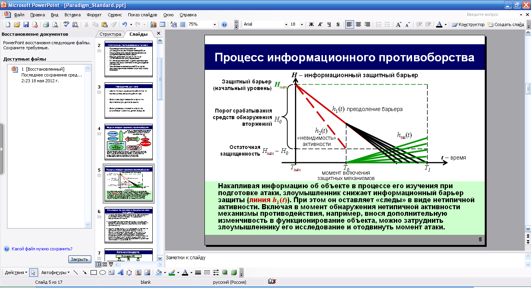Image resolution: width=531 pixels, height=288 pixels.
Task: Toggle text shadow (S) formatting
Action: [338, 24]
